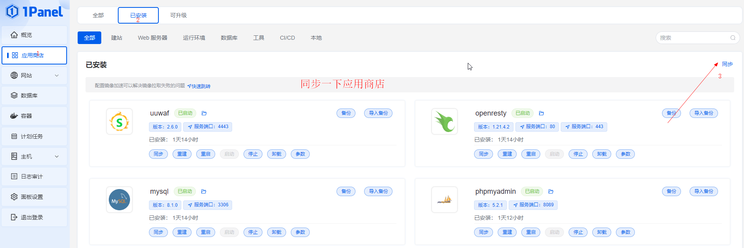Viewport: 744px width, 248px height.
Task: Filter apps by Web 服务器 category
Action: [x=153, y=38]
